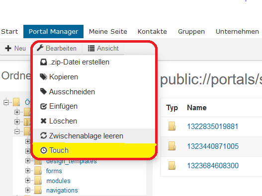Open the Kontakte tab
Image resolution: width=262 pixels, height=196 pixels.
[x=152, y=32]
